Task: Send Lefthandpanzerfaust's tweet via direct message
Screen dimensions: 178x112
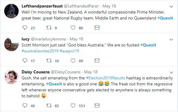Action: tap(97, 28)
